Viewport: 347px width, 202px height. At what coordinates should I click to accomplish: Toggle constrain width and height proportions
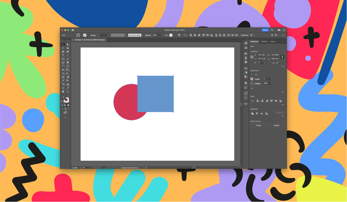(282, 57)
